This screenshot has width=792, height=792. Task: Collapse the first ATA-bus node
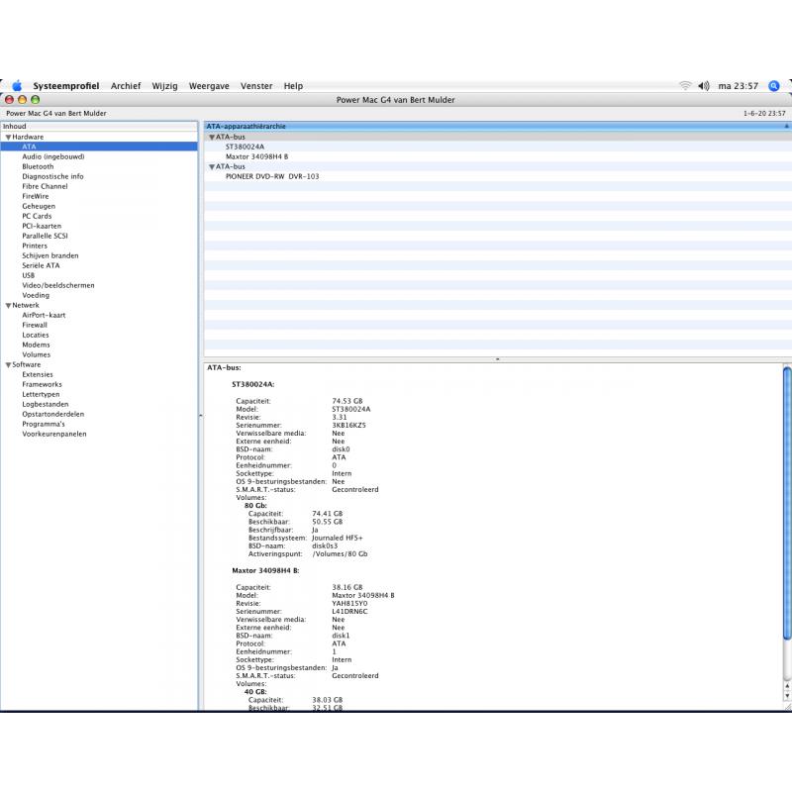pyautogui.click(x=212, y=137)
